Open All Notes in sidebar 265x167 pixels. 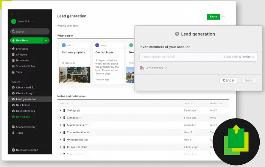[22, 55]
